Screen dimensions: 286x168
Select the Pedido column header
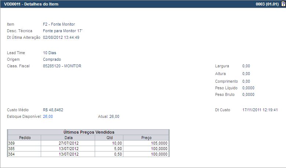25,138
